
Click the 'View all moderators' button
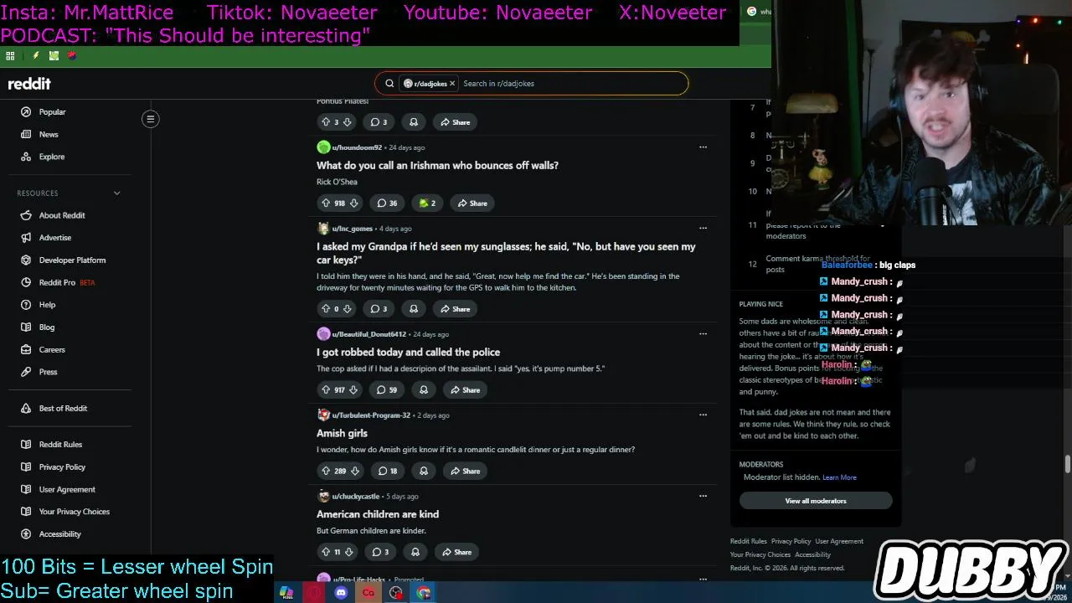pos(816,501)
